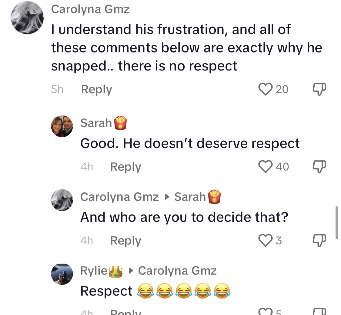Image resolution: width=341 pixels, height=315 pixels.
Task: Like the "And who are you" reply
Action: 265,241
